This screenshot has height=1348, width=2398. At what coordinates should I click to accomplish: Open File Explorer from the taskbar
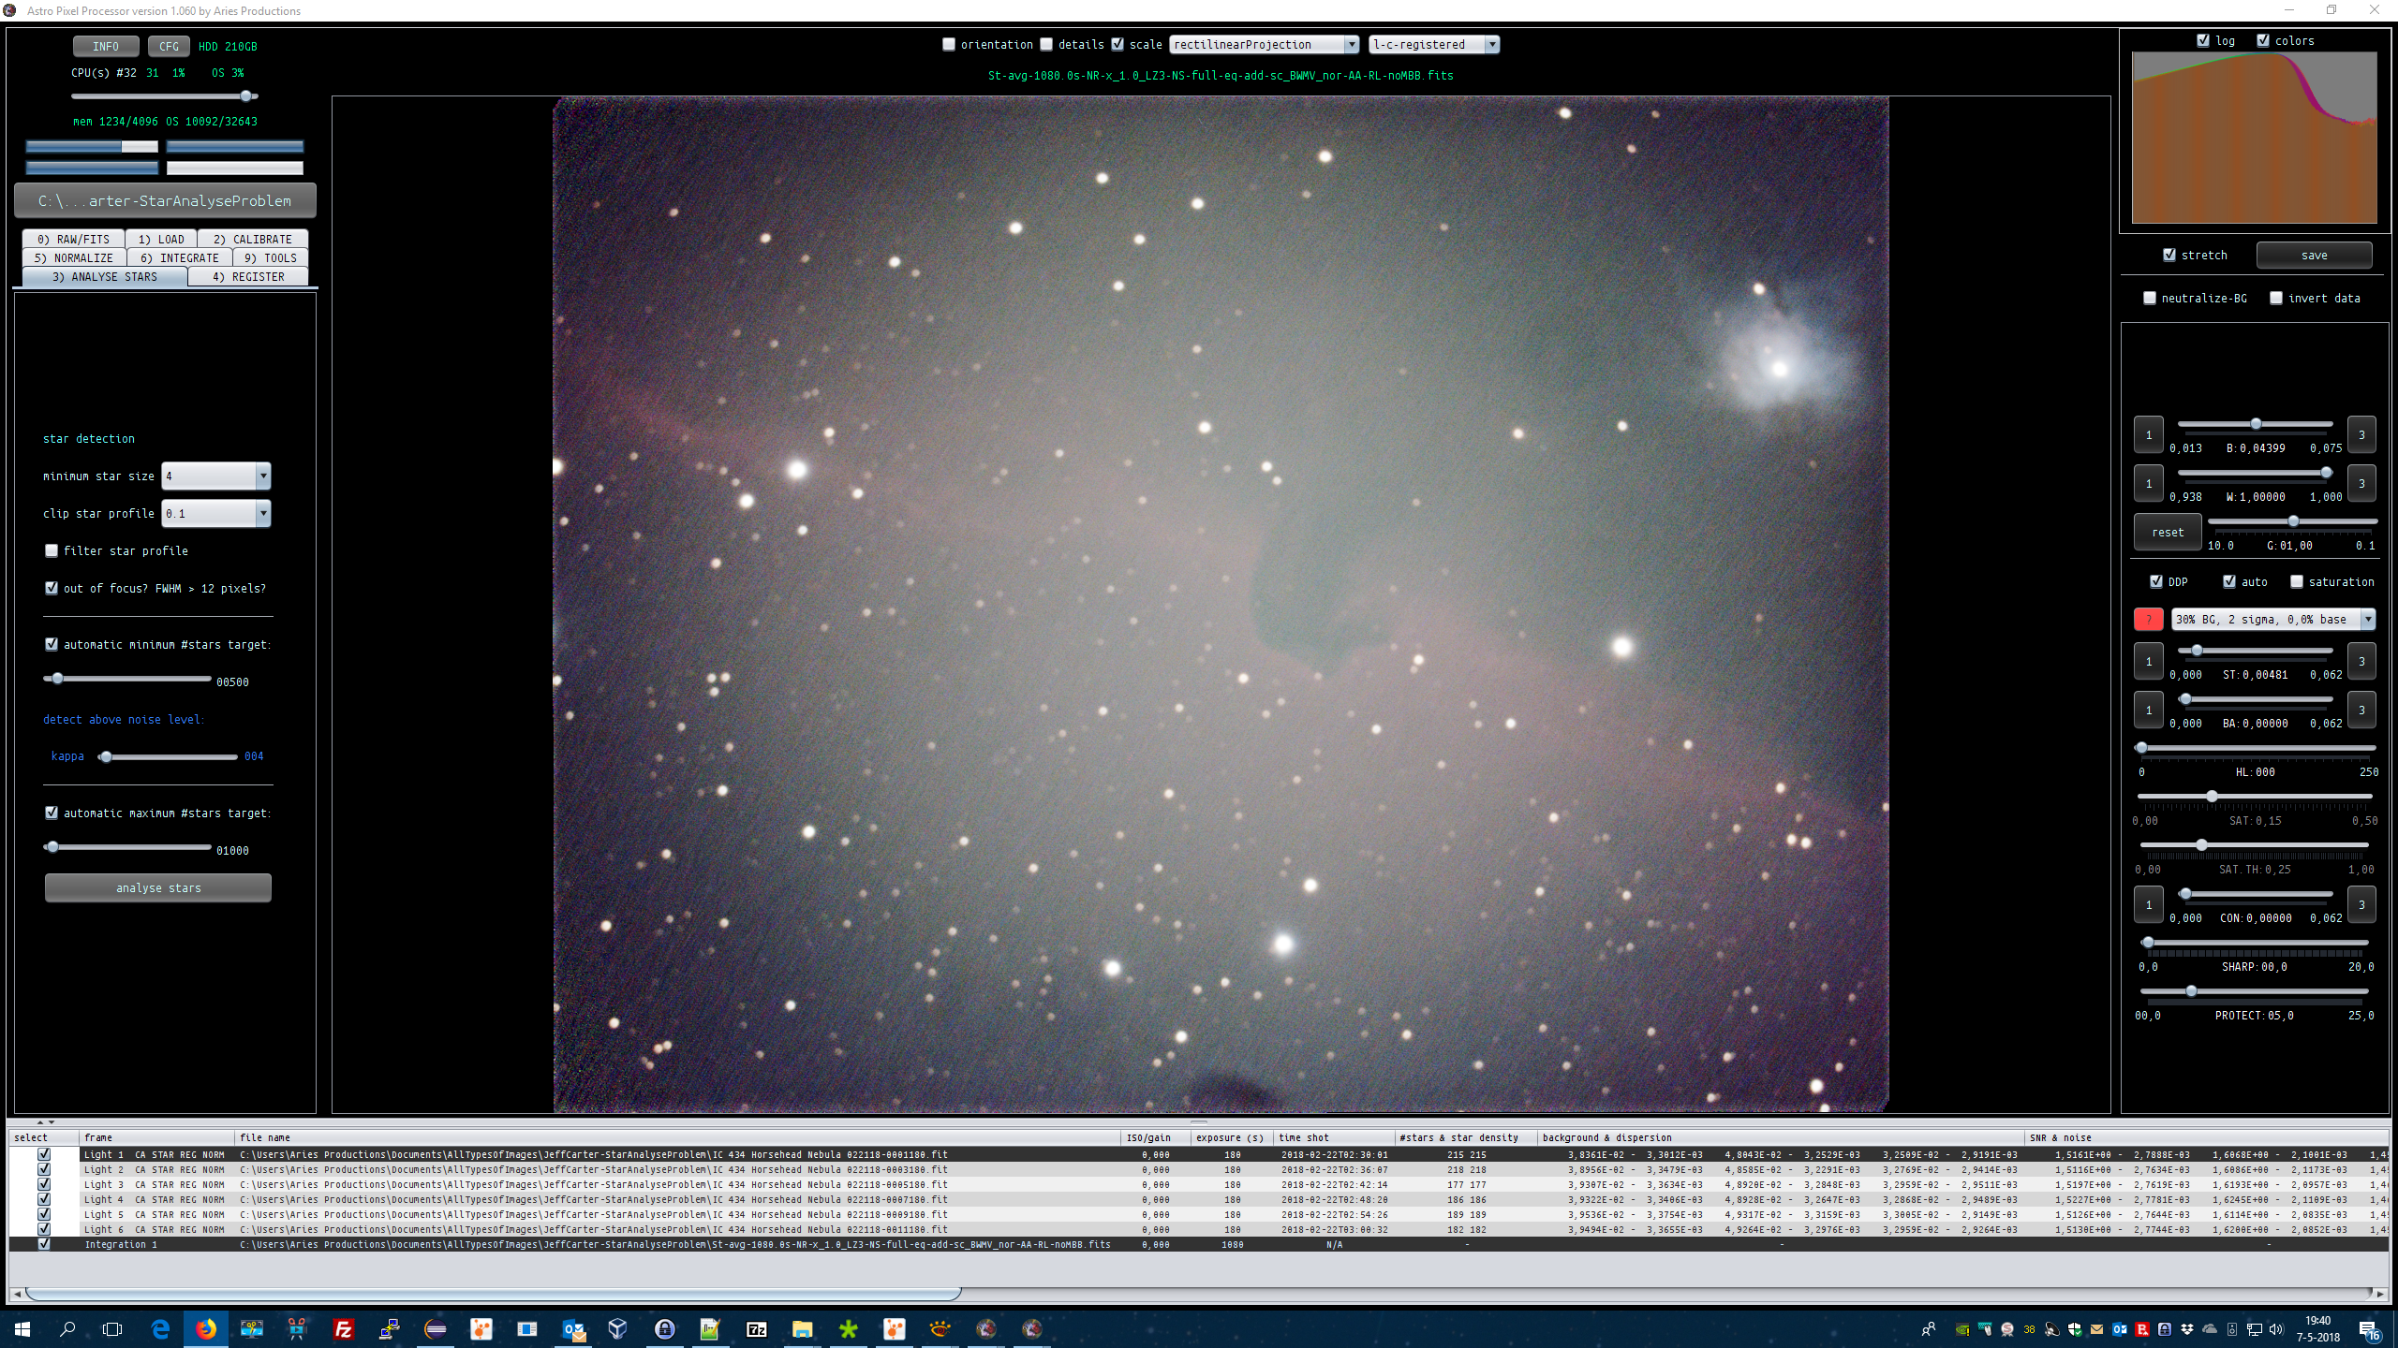[x=802, y=1328]
